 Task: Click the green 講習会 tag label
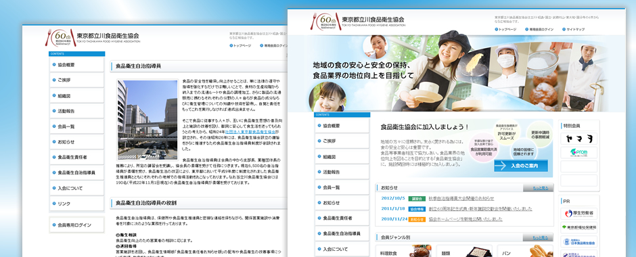[417, 199]
